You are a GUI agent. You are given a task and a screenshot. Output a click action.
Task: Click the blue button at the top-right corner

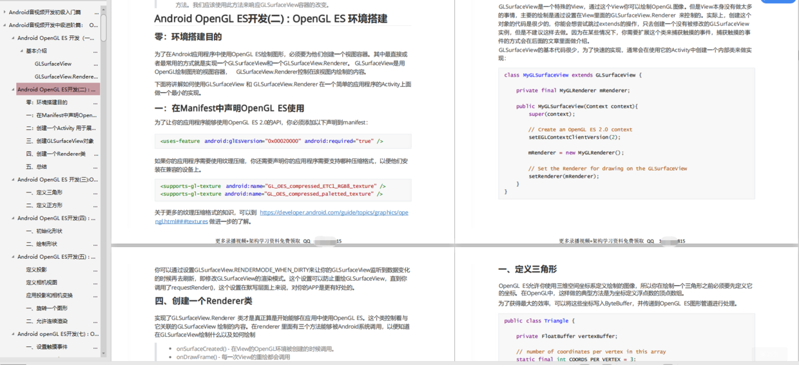[779, 2]
